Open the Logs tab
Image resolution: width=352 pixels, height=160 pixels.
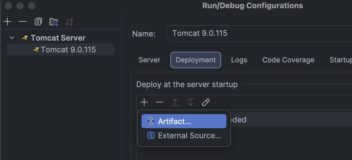point(239,60)
